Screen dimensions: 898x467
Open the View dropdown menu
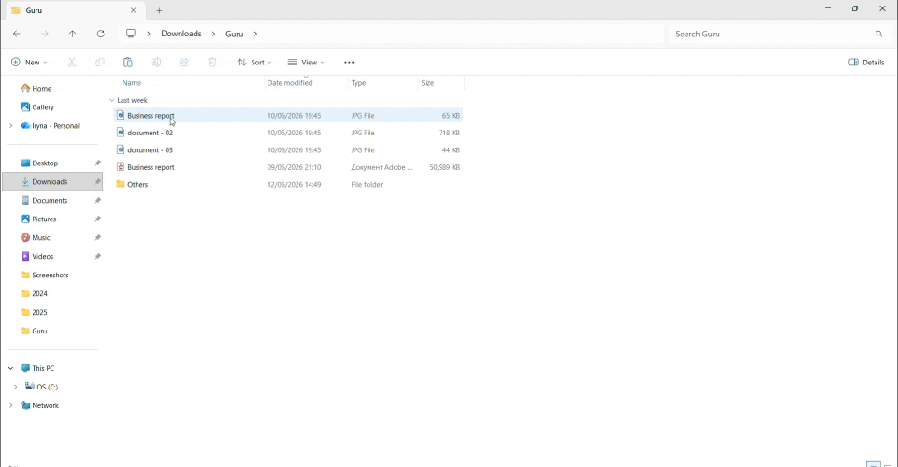pos(306,63)
